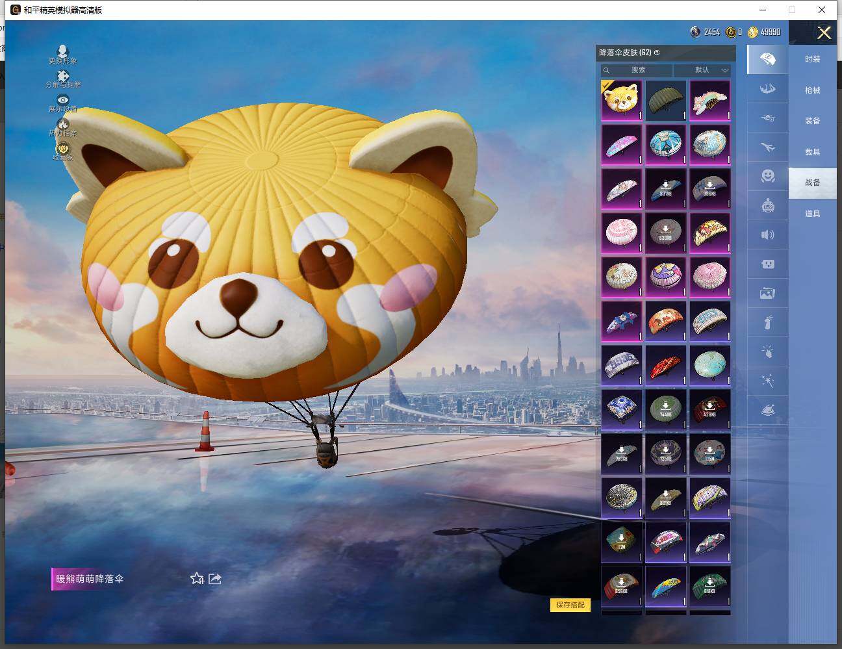Download the 630KB grey parachute skin
Screen dimensions: 842x649
click(665, 233)
